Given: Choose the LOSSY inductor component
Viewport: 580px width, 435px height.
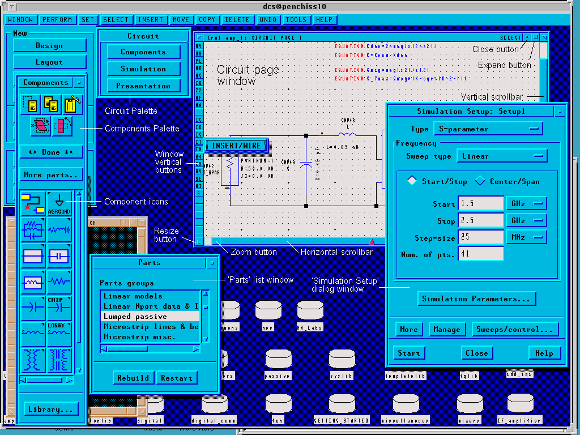Looking at the screenshot, I should 59,333.
